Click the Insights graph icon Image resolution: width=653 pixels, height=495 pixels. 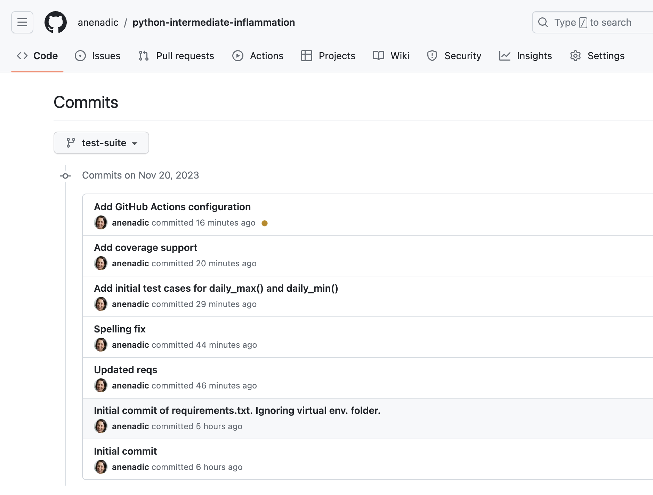pos(505,56)
